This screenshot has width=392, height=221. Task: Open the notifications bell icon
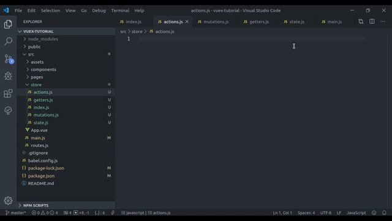click(384, 213)
